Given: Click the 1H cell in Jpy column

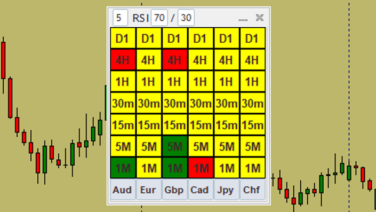Looking at the screenshot, I should pos(226,81).
